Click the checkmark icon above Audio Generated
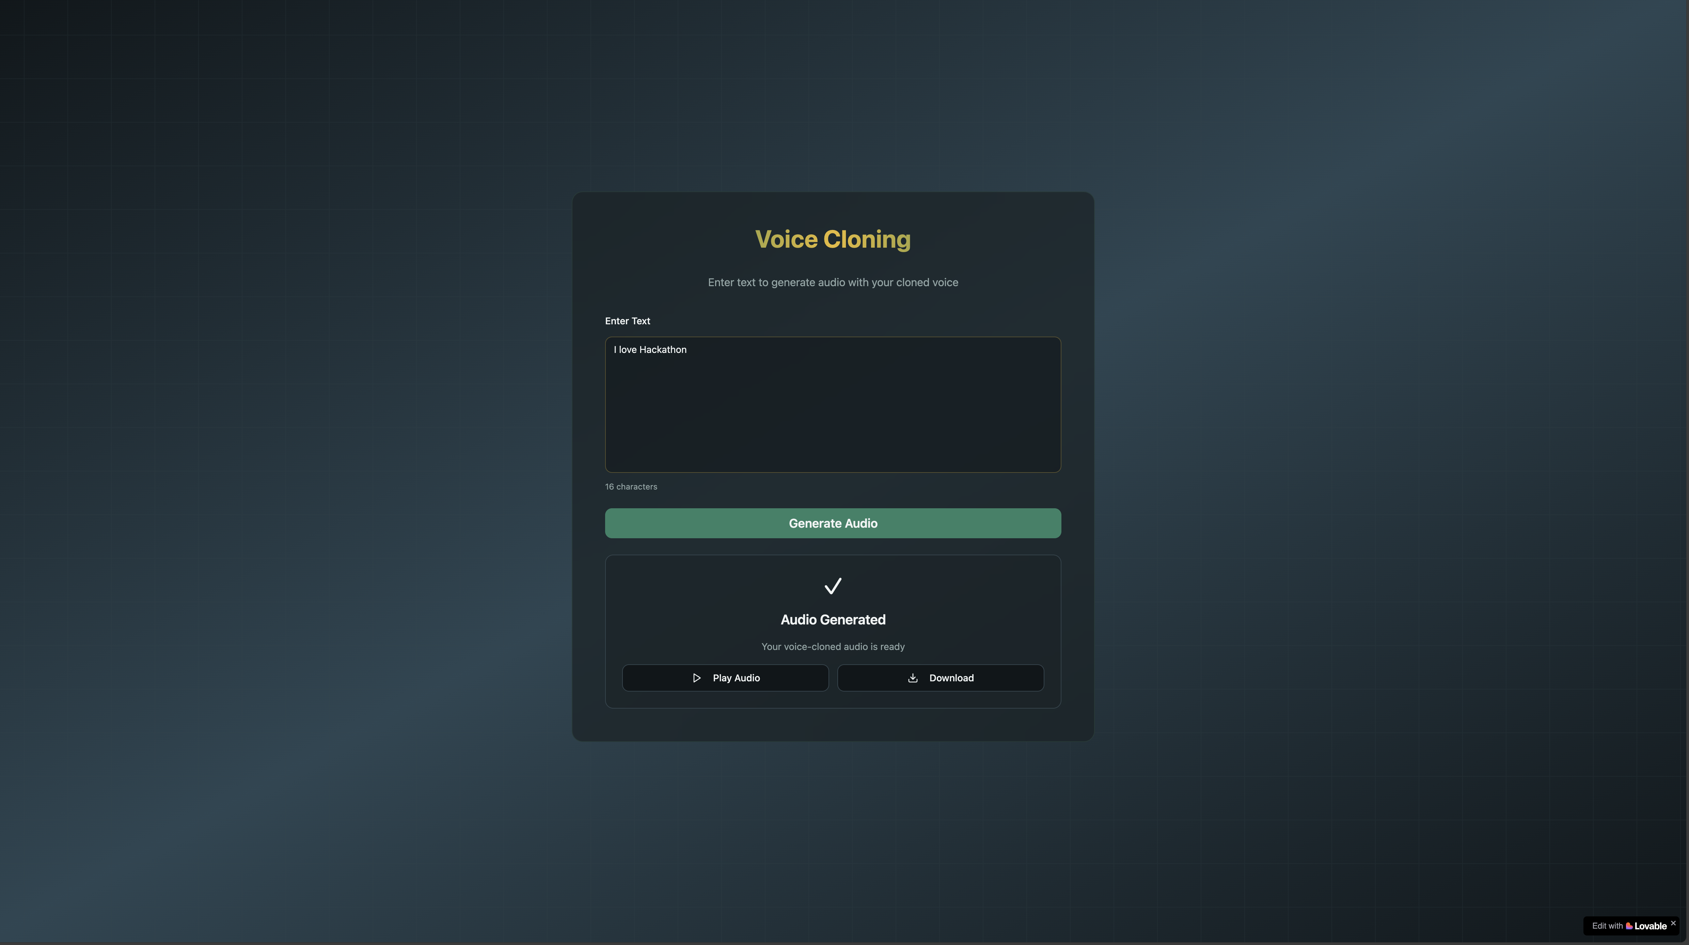Screen dimensions: 1689x945 pos(833,586)
